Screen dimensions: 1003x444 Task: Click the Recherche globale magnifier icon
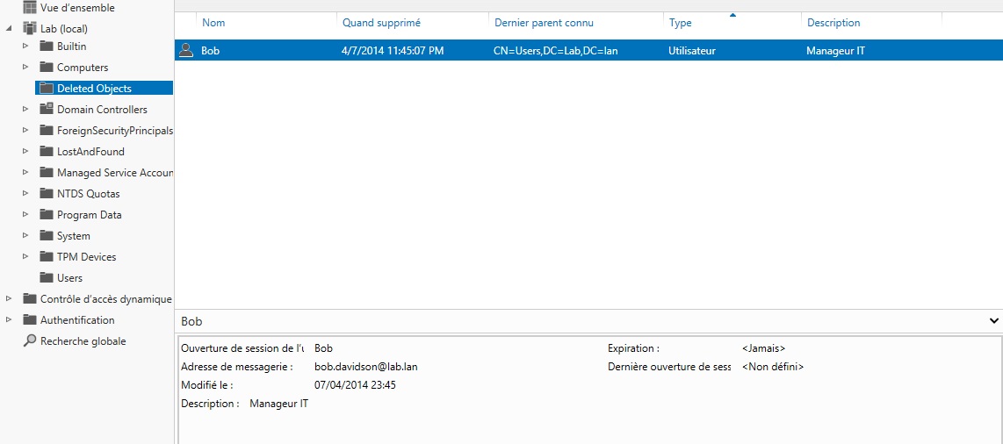[30, 341]
